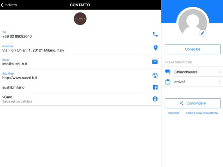Tap the email envelope icon

tap(155, 62)
